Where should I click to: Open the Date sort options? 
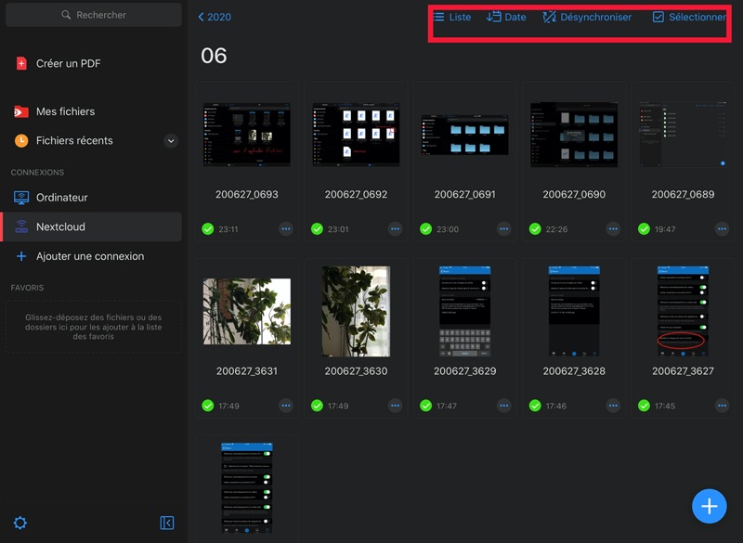pos(506,17)
